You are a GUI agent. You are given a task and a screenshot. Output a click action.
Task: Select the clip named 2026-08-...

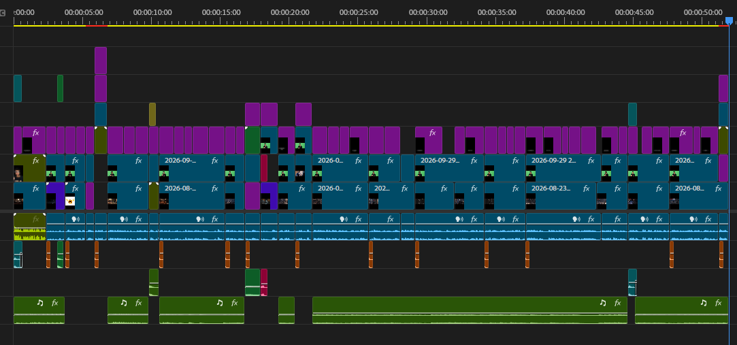(192, 196)
